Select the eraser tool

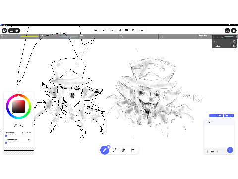point(123,150)
